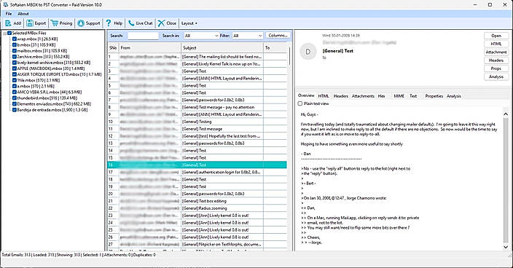Switch to the Attachments tab
513x268 pixels.
[363, 96]
